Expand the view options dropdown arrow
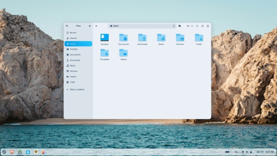277x156 pixels. click(192, 26)
